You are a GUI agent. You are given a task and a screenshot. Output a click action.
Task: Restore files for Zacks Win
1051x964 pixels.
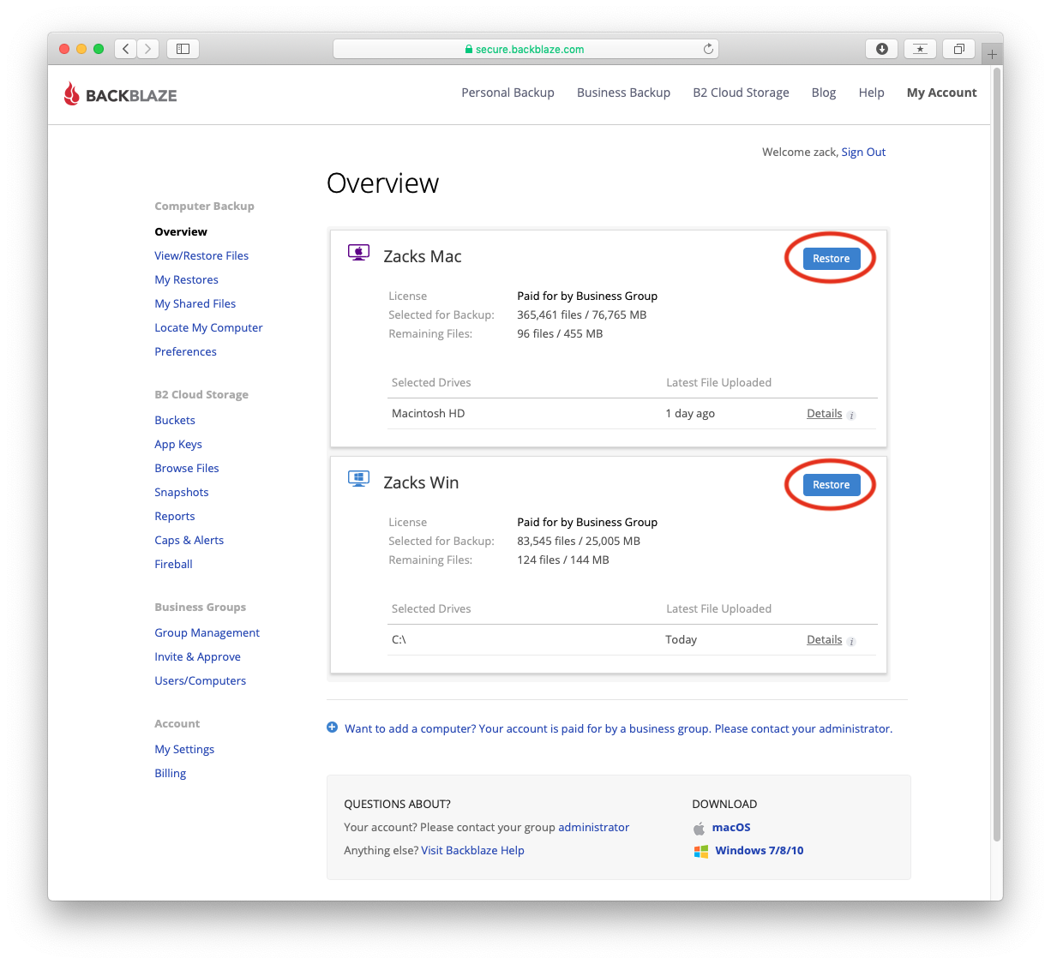(x=831, y=484)
